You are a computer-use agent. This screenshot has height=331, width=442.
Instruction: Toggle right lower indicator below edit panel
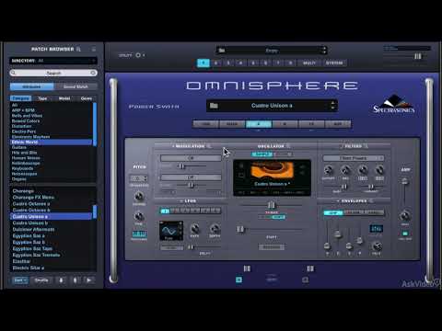click(305, 280)
